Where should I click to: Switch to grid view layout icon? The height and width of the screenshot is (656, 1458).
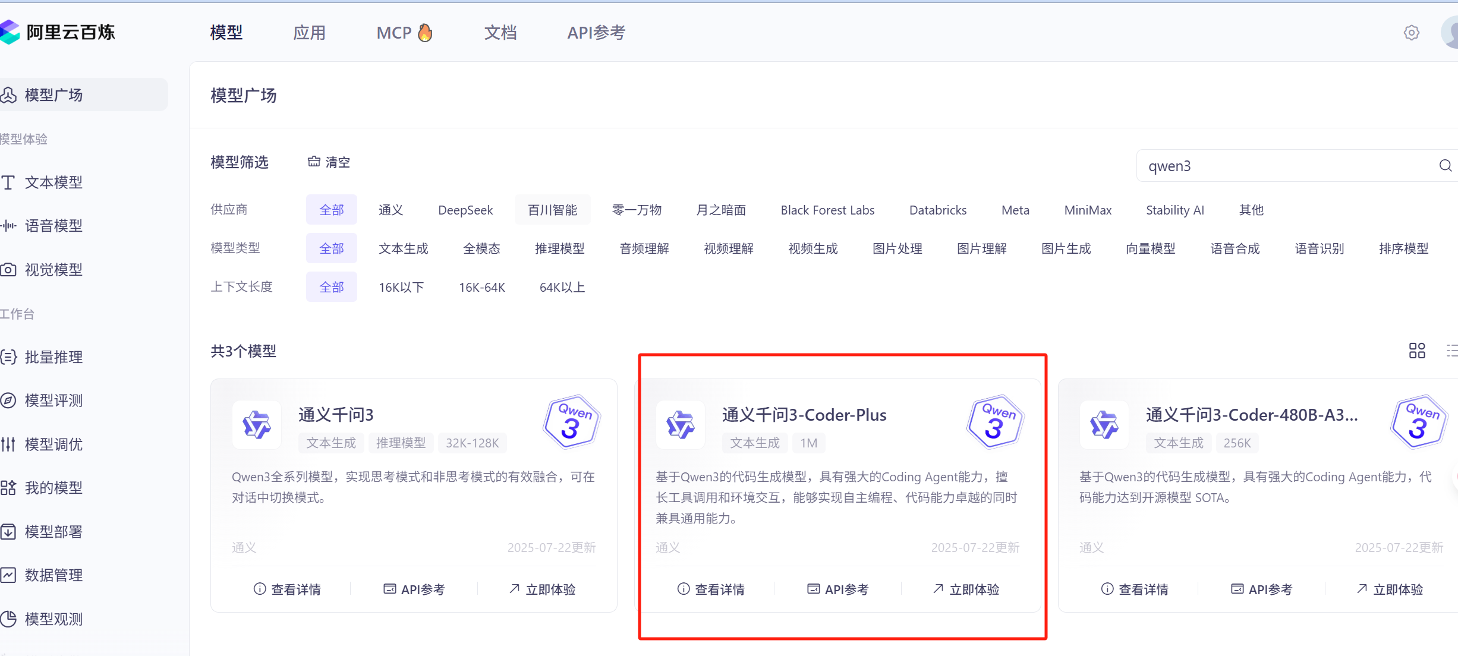[x=1417, y=351]
